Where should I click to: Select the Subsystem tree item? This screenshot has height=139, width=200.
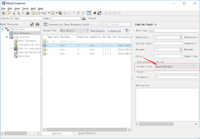point(24,56)
